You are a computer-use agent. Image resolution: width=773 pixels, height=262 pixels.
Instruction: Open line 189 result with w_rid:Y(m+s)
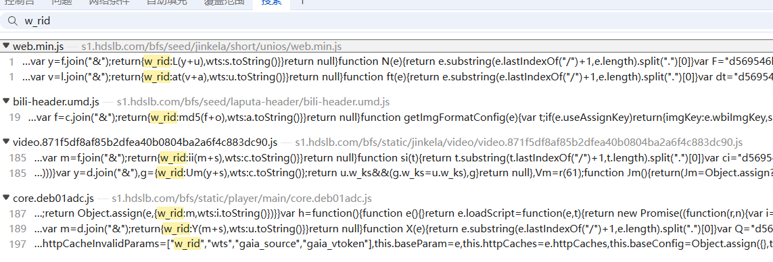pos(403,228)
